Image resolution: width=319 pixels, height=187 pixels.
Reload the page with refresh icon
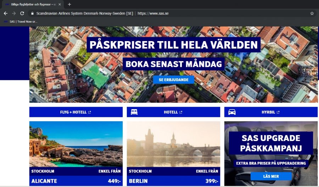tap(22, 13)
